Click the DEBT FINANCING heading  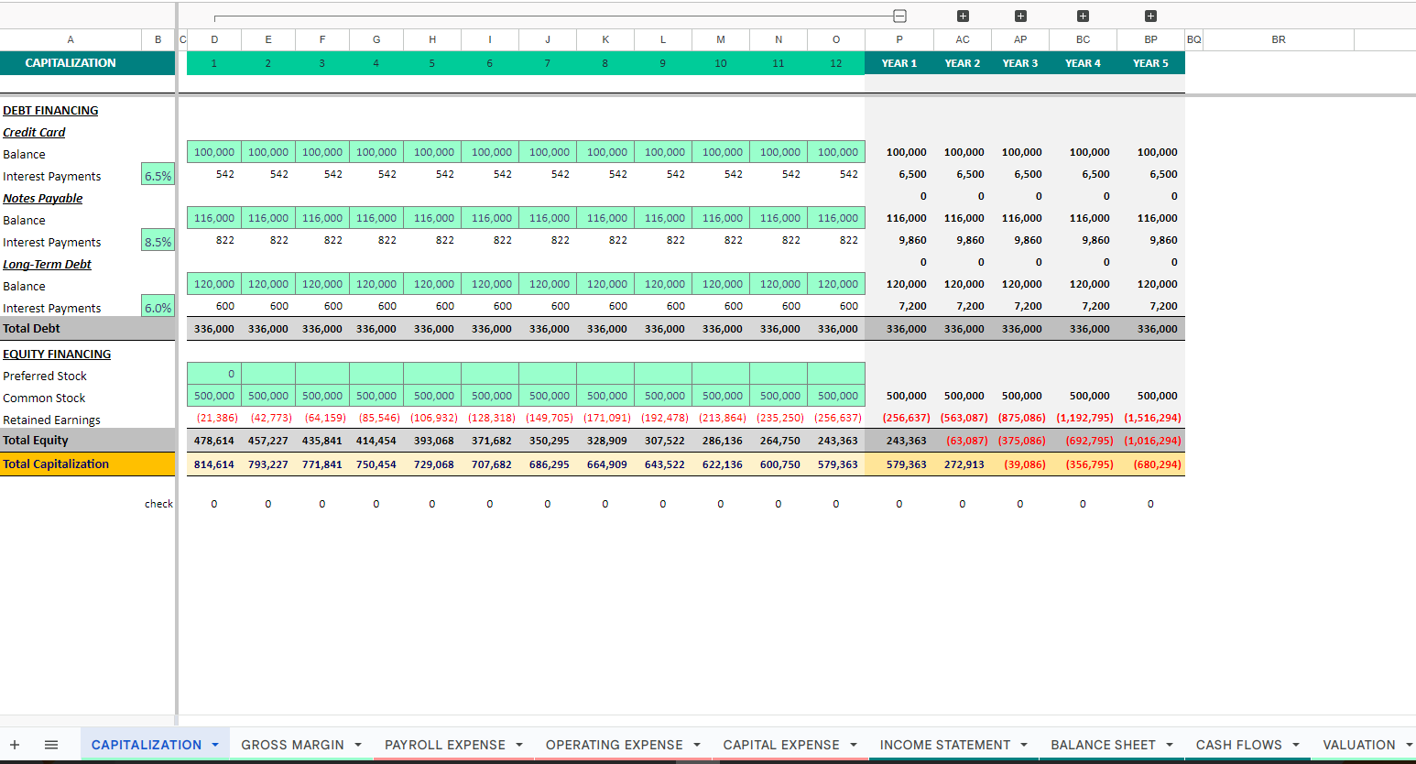pyautogui.click(x=50, y=110)
